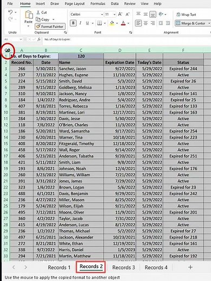The width and height of the screenshot is (211, 281).
Task: Click the Redo arrow icon
Action: [x=10, y=19]
